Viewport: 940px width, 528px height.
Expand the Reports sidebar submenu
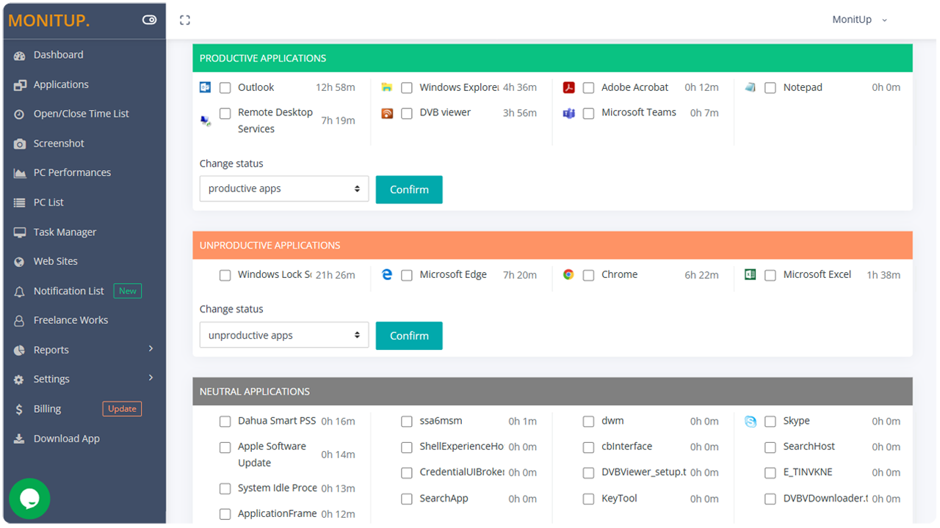point(84,350)
